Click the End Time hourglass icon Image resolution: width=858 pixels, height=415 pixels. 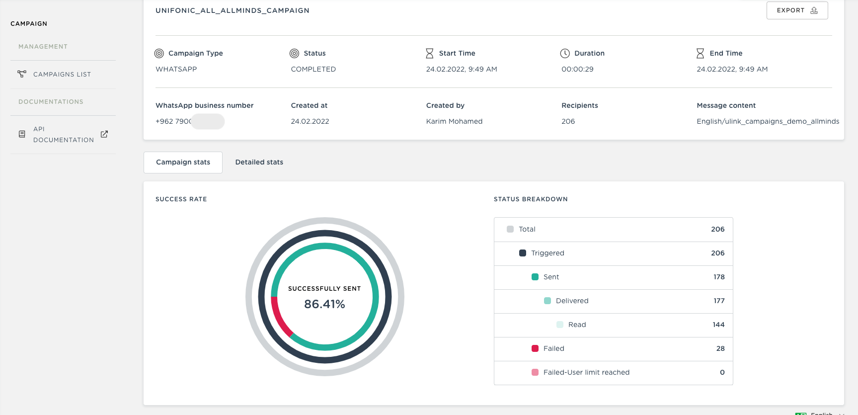point(700,53)
